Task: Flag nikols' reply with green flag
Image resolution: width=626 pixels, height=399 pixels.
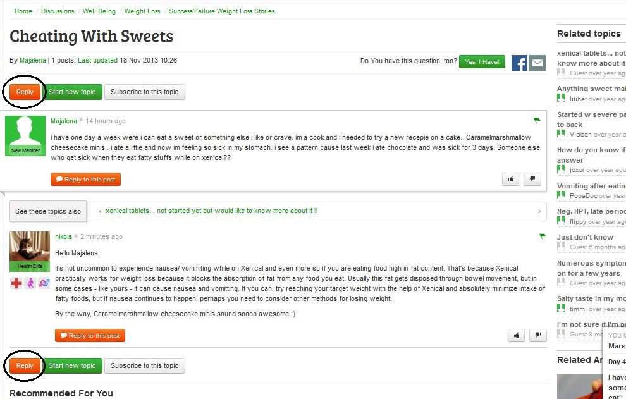Action: point(542,236)
